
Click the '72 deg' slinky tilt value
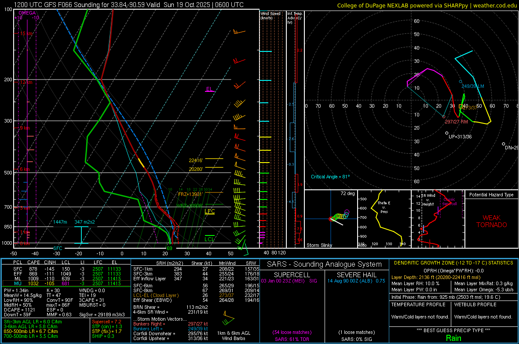click(x=347, y=193)
